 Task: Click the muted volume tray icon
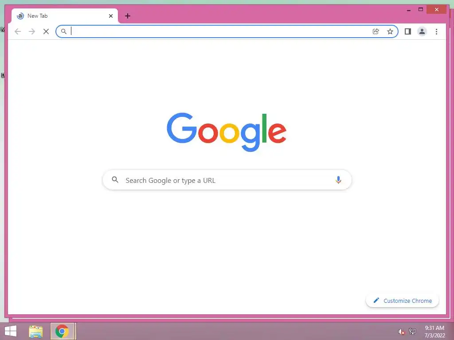[401, 332]
